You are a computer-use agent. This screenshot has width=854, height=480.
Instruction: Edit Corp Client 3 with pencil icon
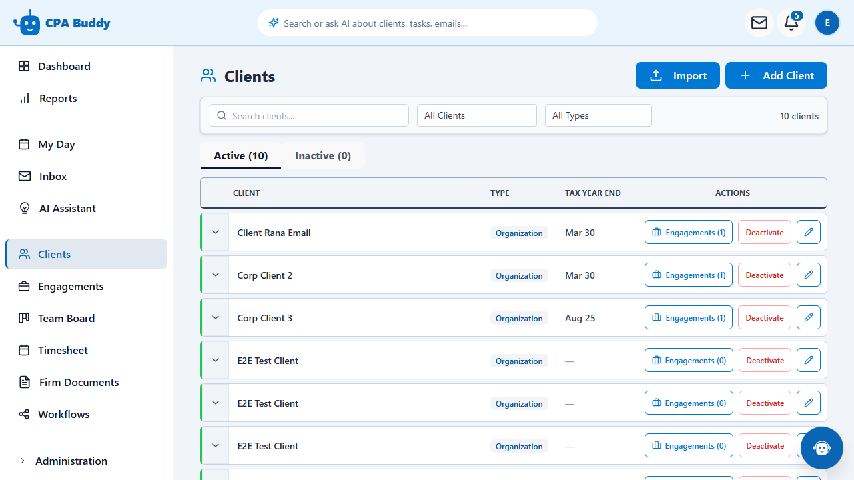(809, 317)
